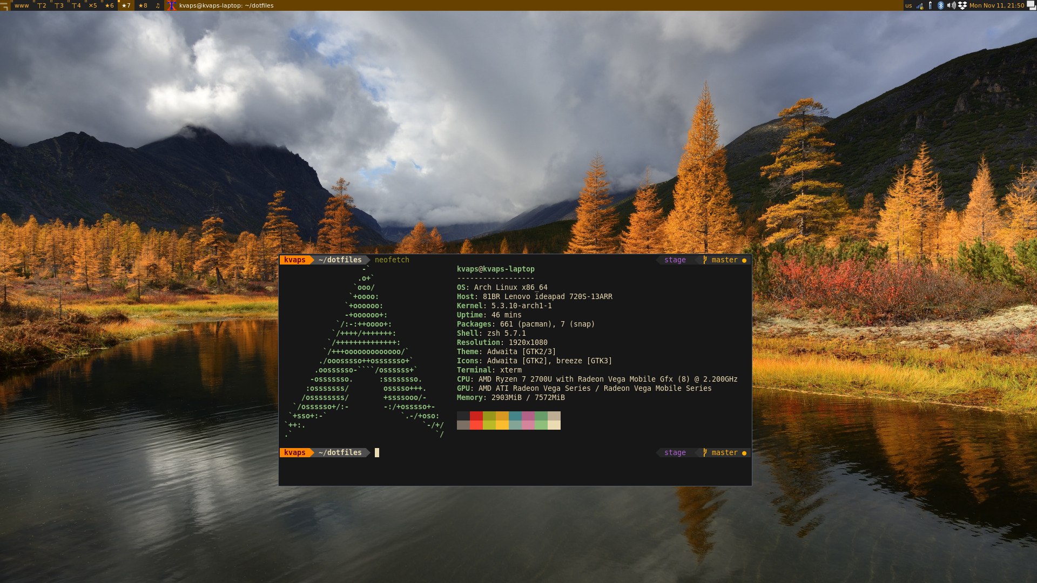Click the Arch Linux ASCII logo in terminal

click(x=365, y=351)
